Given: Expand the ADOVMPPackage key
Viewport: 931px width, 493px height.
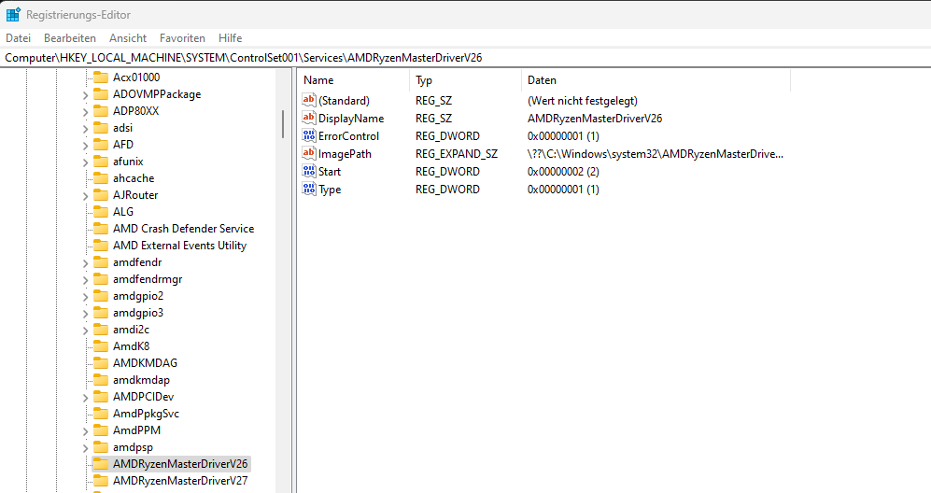Looking at the screenshot, I should pyautogui.click(x=85, y=95).
